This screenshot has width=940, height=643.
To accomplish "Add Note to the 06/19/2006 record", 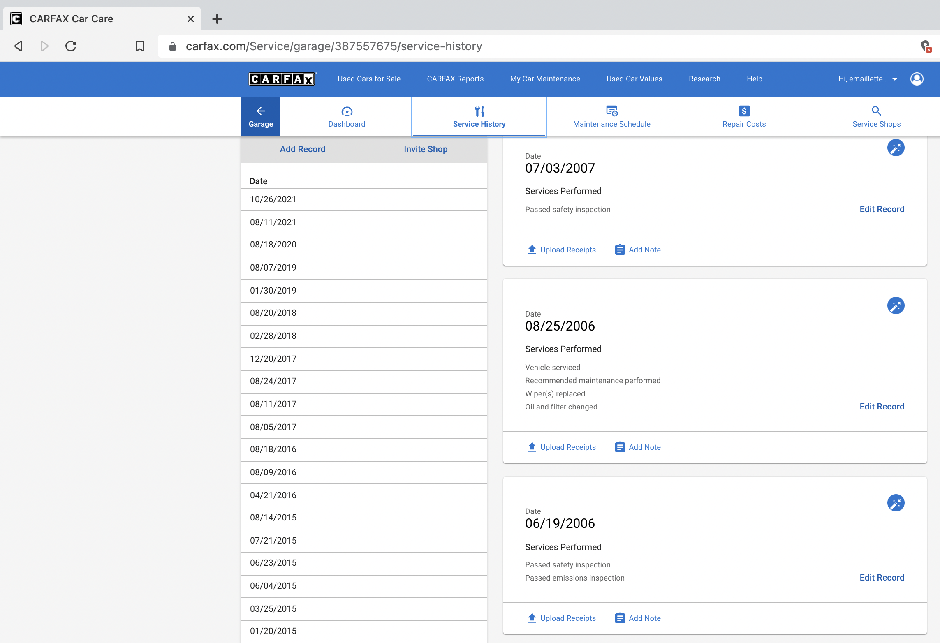I will pyautogui.click(x=638, y=618).
